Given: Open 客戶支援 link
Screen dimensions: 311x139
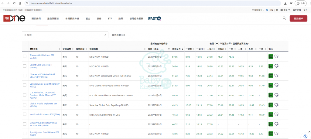Looking at the screenshot, I should point(297,10).
